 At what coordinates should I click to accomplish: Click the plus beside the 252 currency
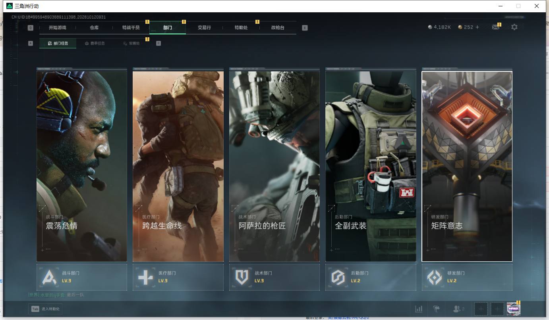(477, 27)
